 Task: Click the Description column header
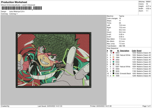pyautogui.click(x=125, y=50)
